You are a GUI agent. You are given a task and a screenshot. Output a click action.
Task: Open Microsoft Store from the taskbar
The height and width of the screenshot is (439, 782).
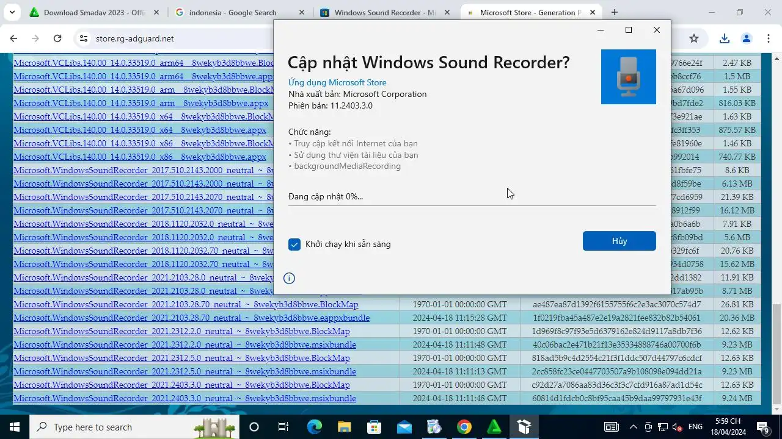[x=374, y=427]
